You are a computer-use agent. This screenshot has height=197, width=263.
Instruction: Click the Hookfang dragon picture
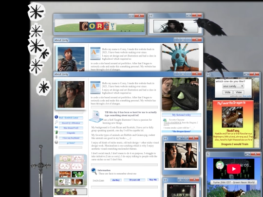(x=232, y=117)
